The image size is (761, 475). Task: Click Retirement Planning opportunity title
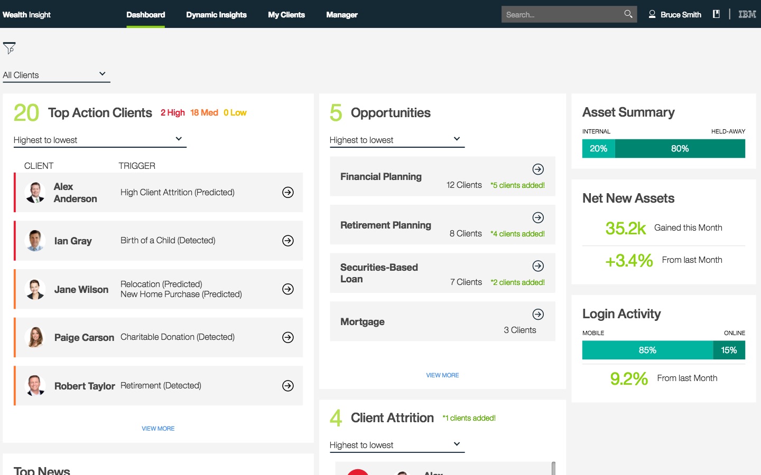point(386,225)
